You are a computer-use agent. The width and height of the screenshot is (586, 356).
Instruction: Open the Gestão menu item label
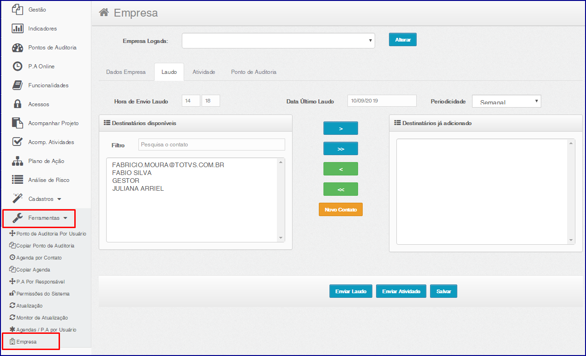tap(37, 10)
